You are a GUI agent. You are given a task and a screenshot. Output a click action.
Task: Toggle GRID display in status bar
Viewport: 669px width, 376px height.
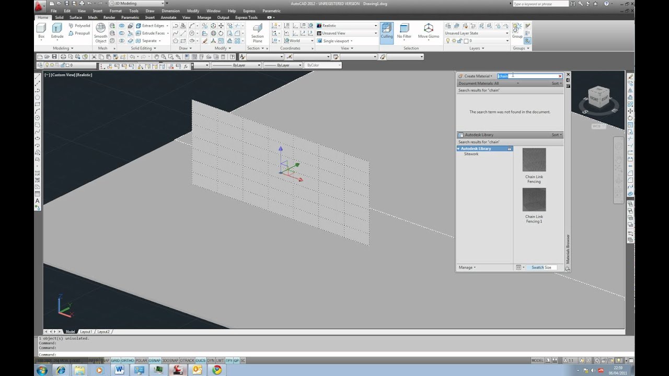116,360
